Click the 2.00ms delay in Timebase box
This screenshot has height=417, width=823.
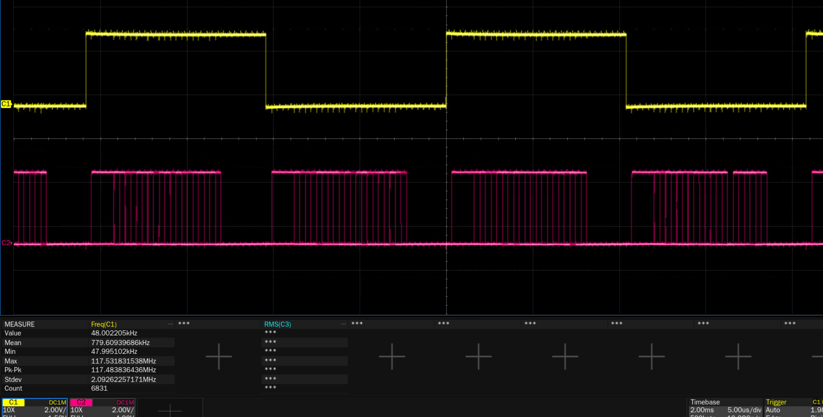[x=702, y=410]
